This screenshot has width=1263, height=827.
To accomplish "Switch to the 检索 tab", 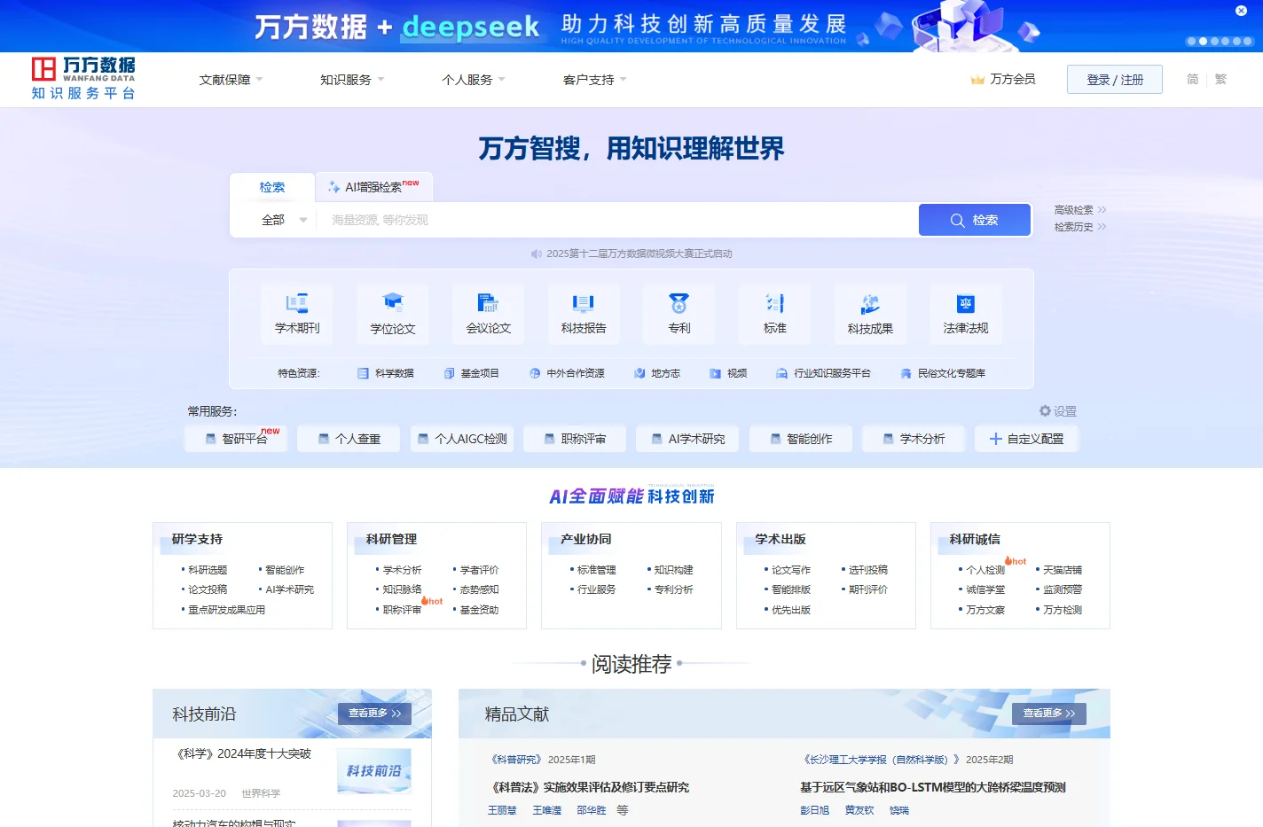I will pos(272,187).
